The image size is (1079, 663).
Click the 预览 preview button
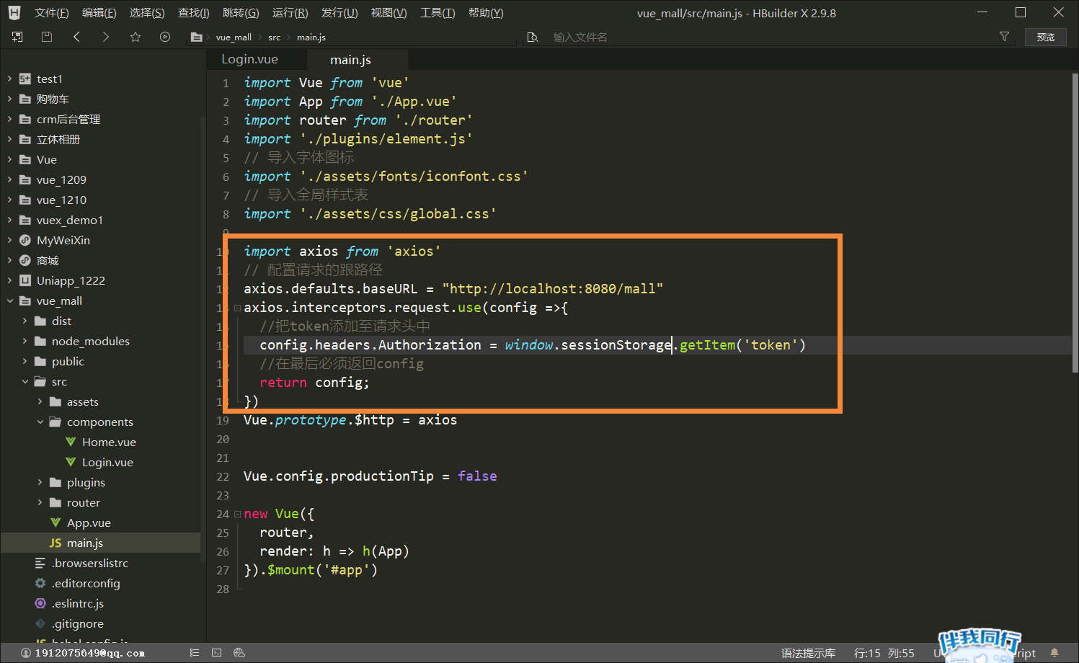tap(1046, 37)
